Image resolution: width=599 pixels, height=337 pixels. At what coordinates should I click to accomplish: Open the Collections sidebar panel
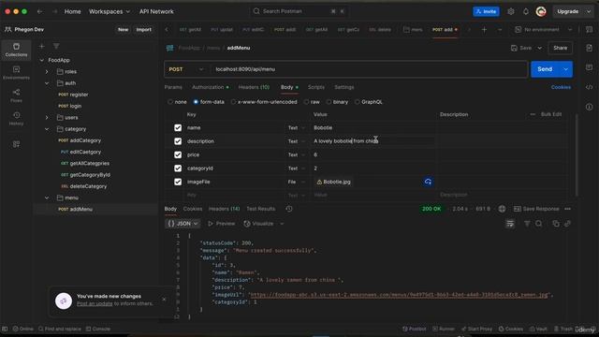click(16, 50)
